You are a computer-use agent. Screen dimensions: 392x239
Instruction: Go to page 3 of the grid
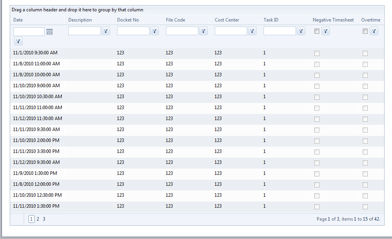44,219
